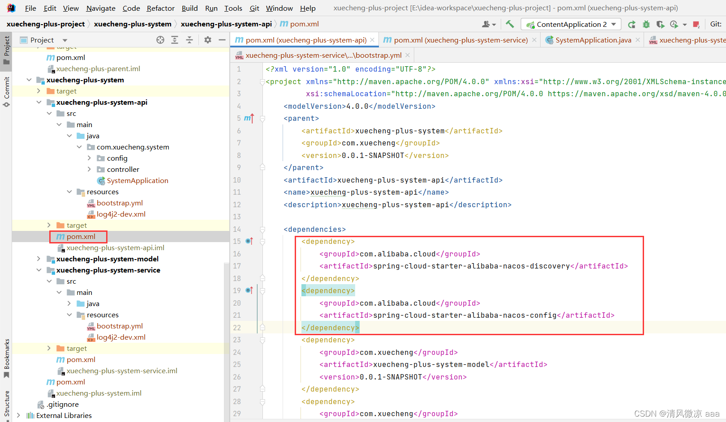Expand the java folder under system-service
Image resolution: width=726 pixels, height=422 pixels.
click(x=69, y=303)
